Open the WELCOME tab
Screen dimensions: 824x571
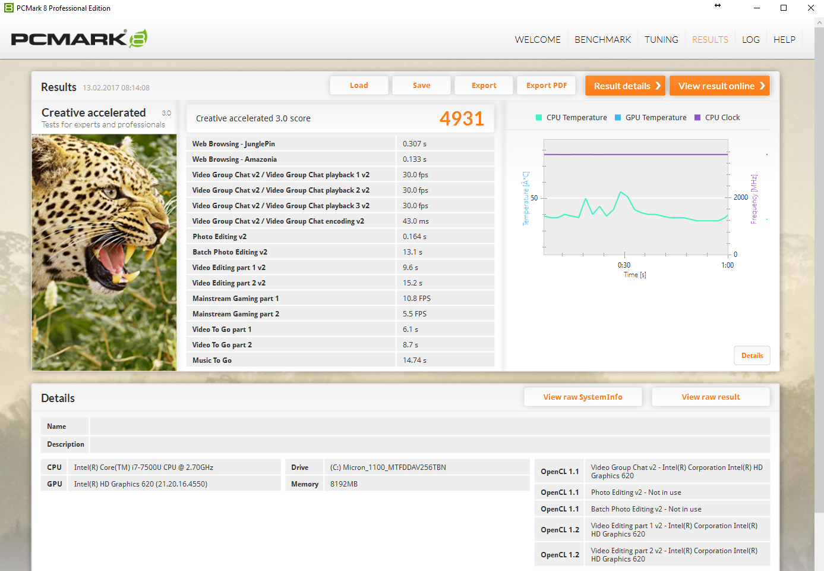[x=538, y=40]
